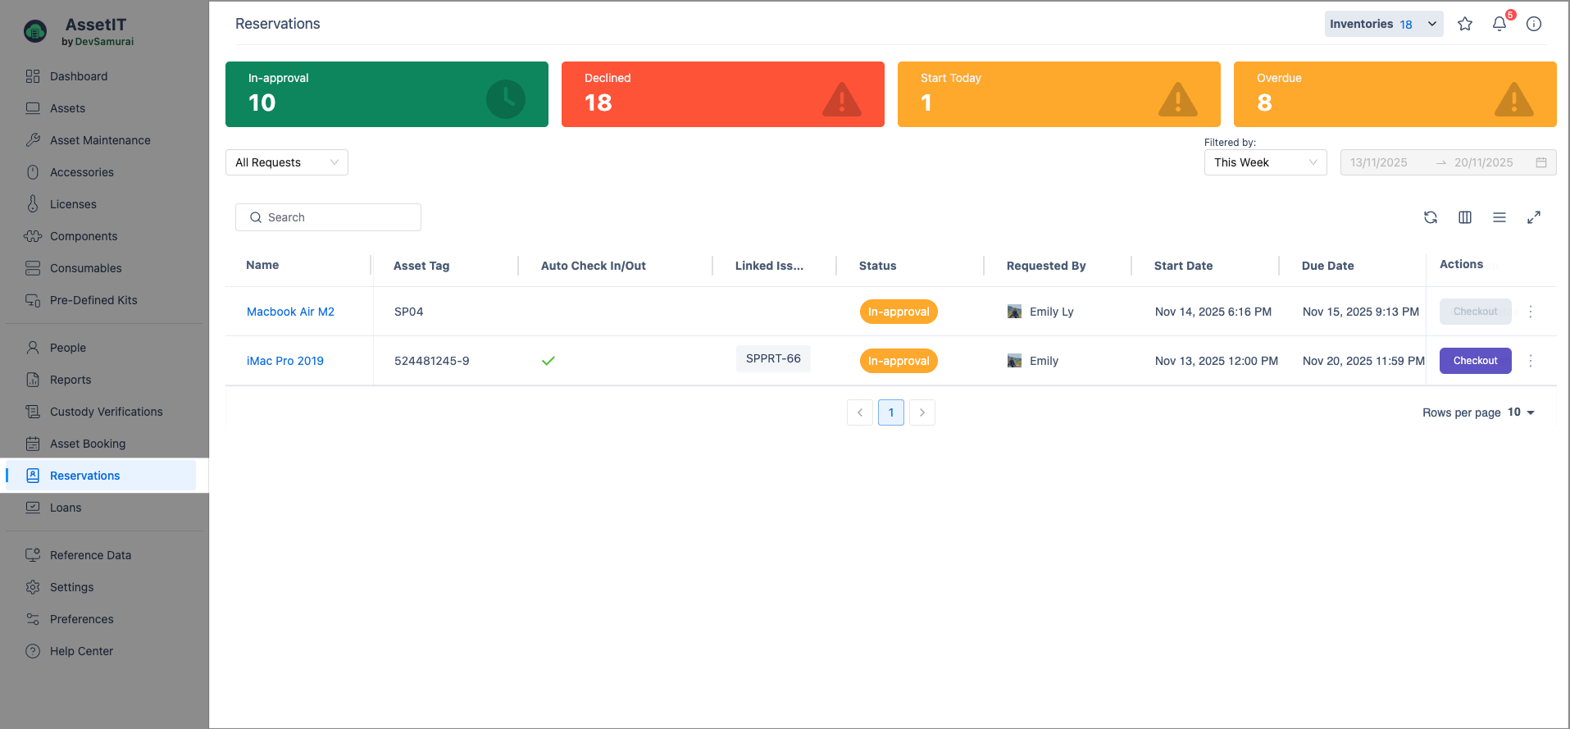The width and height of the screenshot is (1570, 729).
Task: Click the refresh table icon
Action: click(x=1430, y=217)
